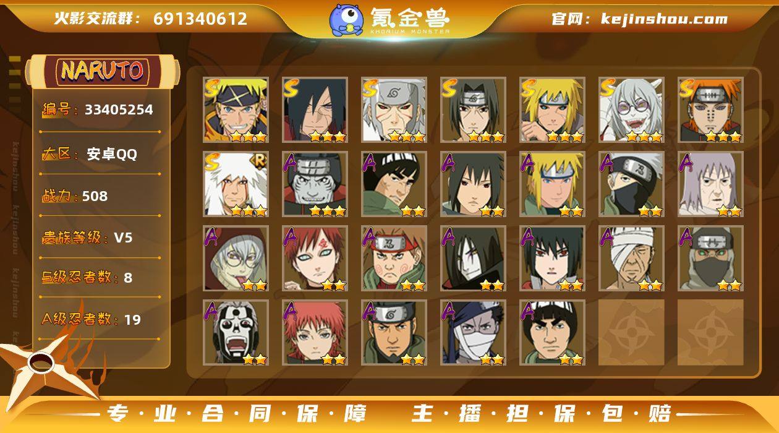Screen dimensions: 779x433
Task: Pick the red-haired Gaara portrait
Action: click(x=315, y=259)
